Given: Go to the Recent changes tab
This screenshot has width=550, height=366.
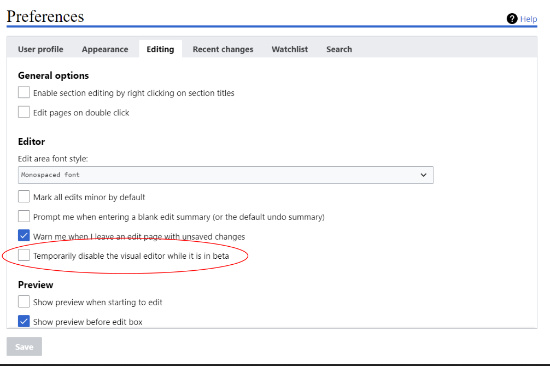Looking at the screenshot, I should pos(223,49).
